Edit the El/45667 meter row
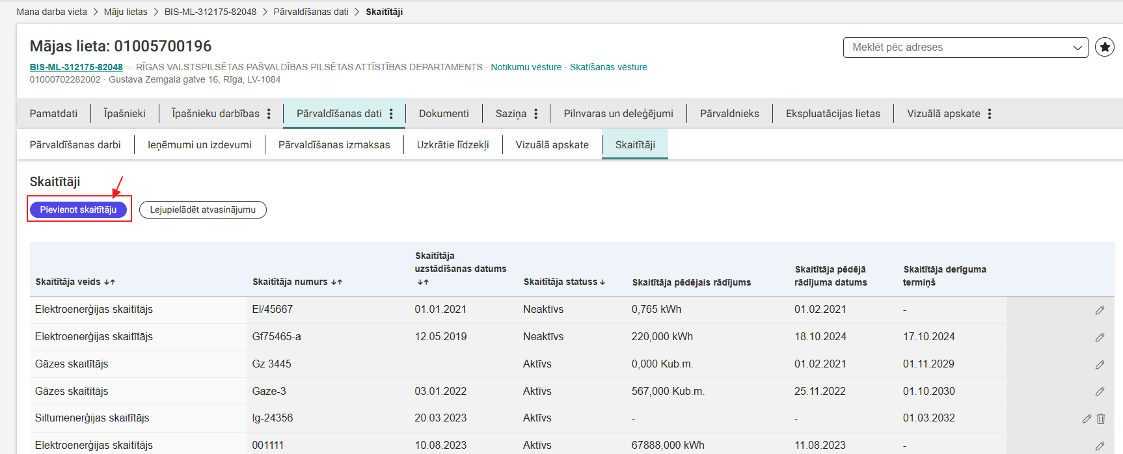The height and width of the screenshot is (454, 1123). point(1100,310)
